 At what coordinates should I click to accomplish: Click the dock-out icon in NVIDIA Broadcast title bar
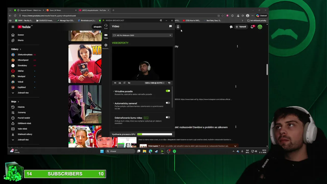coord(161,20)
